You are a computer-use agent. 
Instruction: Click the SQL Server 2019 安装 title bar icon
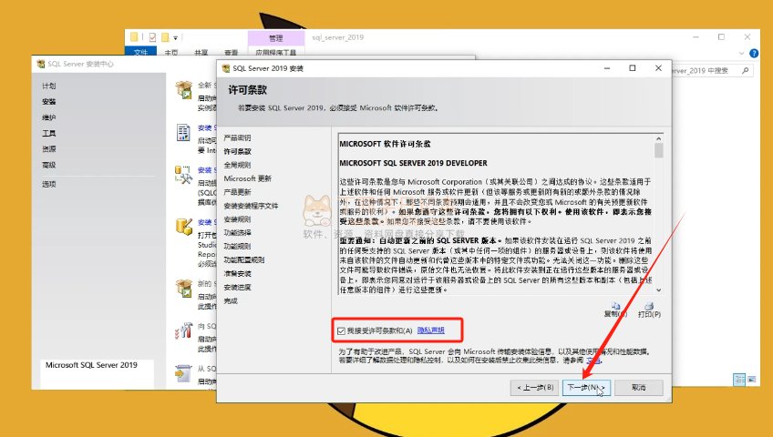(x=226, y=68)
